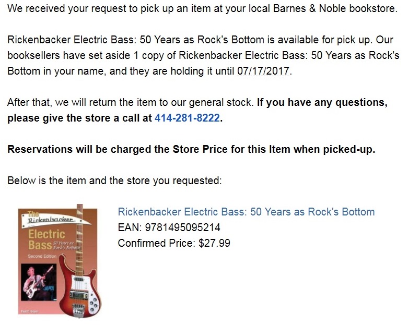Click the After that, we will return sentence

[x=131, y=102]
